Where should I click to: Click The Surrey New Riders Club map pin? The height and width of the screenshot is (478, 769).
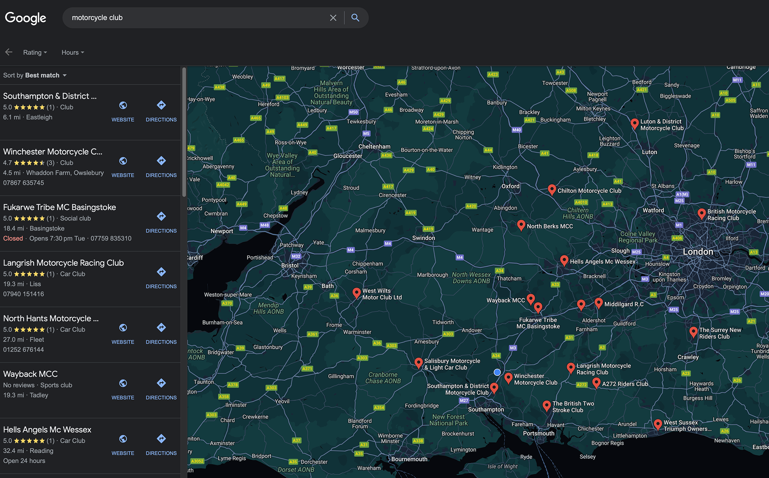[x=694, y=332]
